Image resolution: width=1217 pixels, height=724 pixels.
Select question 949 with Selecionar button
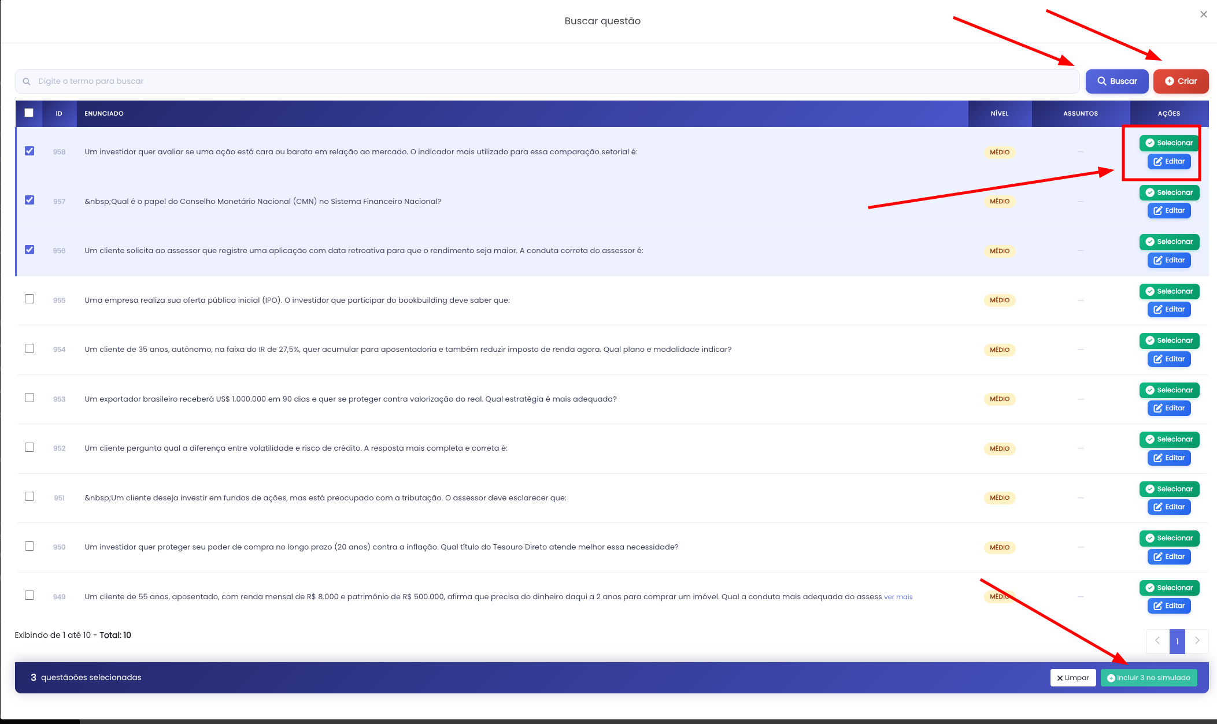(1169, 588)
